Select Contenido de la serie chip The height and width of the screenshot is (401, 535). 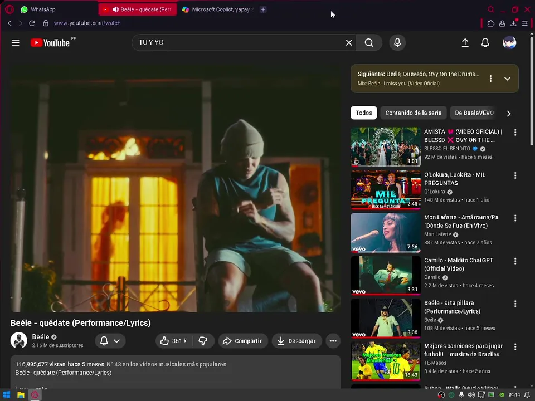click(413, 113)
